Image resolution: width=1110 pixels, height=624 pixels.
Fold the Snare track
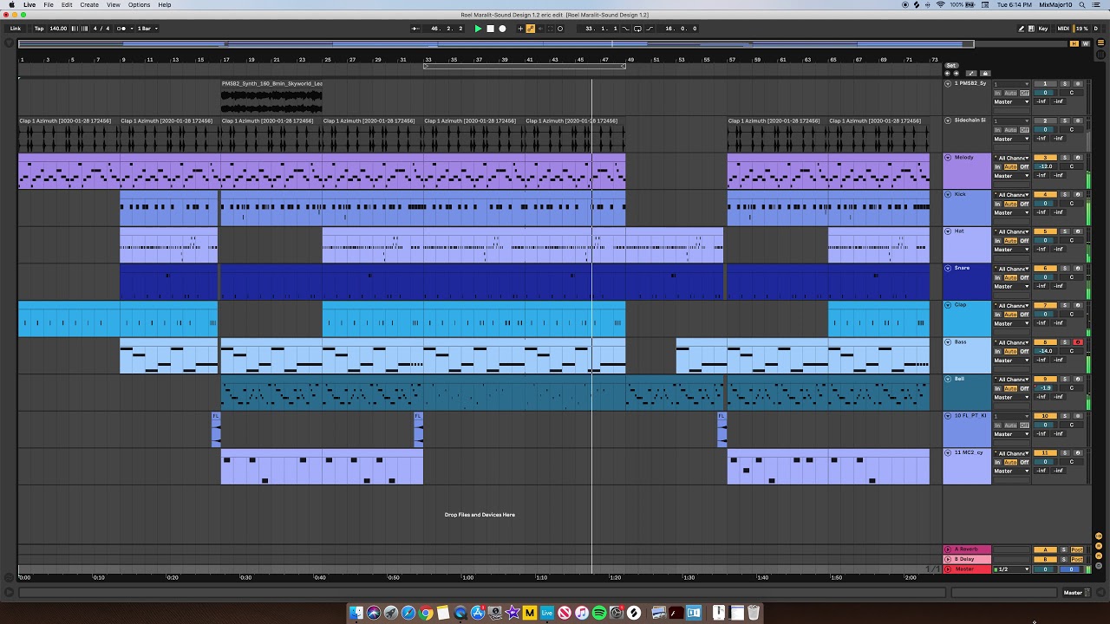coord(948,268)
